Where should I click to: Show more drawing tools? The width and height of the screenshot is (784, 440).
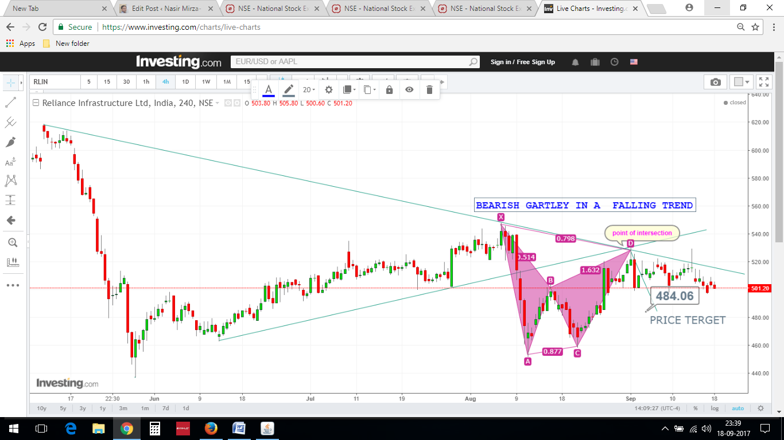click(12, 285)
